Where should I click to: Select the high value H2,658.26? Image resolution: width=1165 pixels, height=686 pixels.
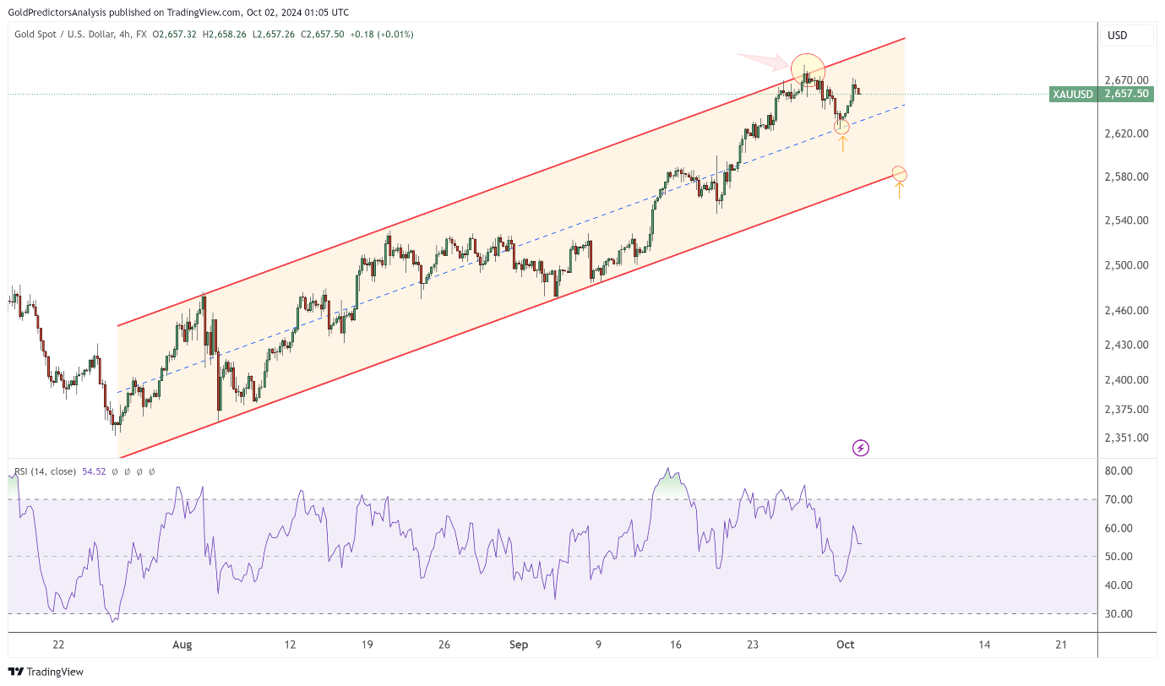point(224,35)
